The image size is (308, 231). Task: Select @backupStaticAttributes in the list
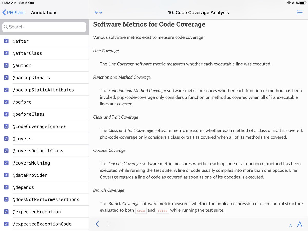point(43,90)
